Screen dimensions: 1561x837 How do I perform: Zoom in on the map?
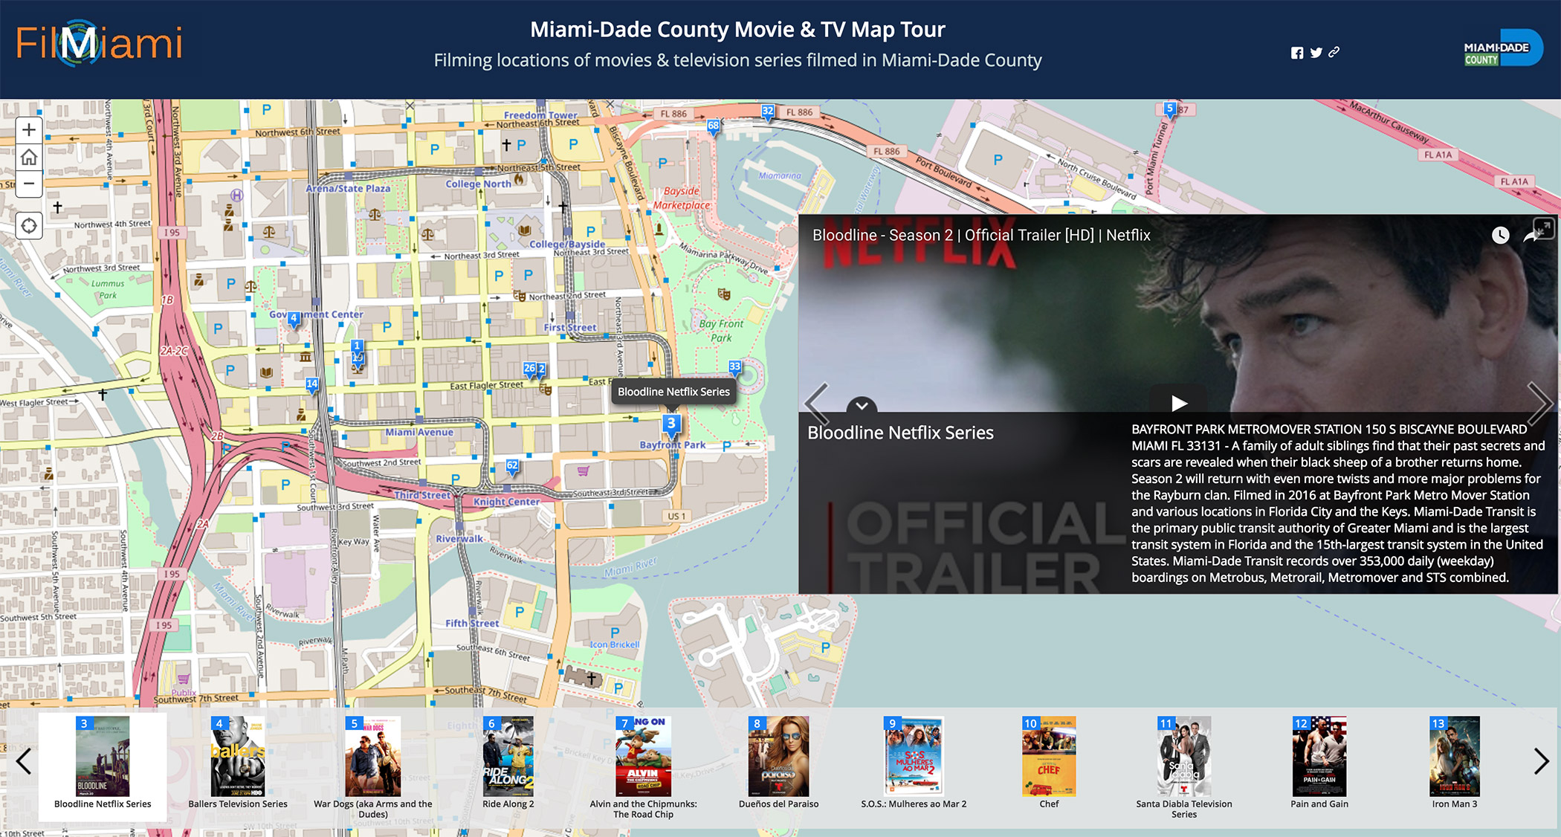click(28, 130)
